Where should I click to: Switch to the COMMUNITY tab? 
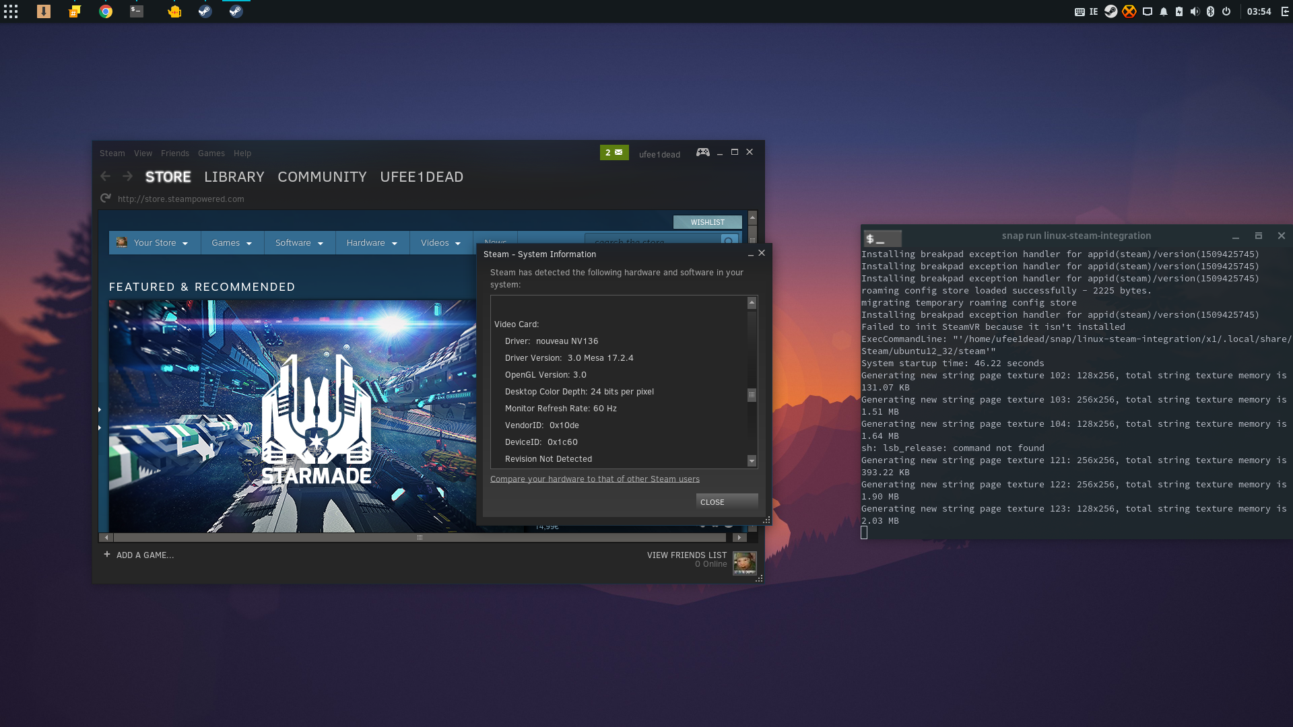[323, 177]
